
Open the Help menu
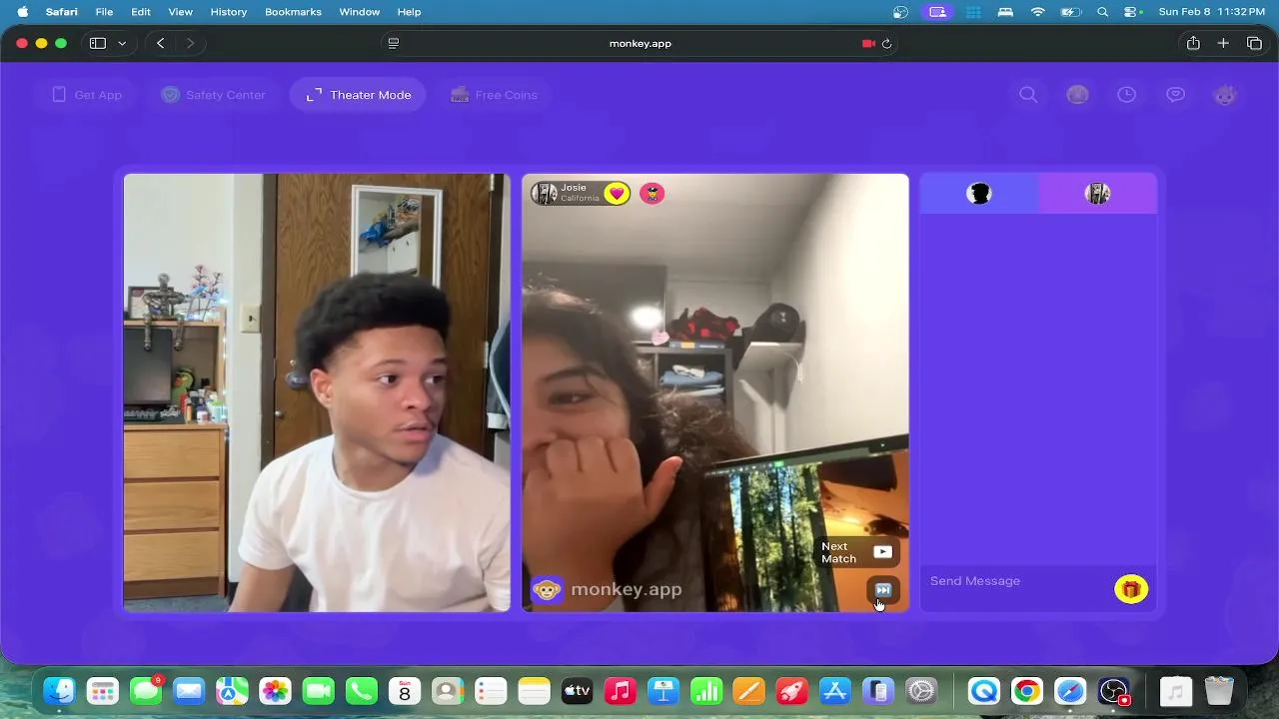(409, 12)
